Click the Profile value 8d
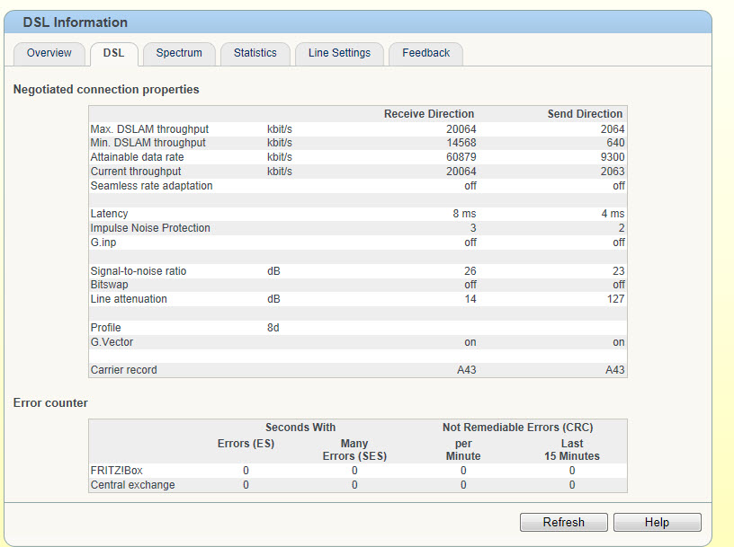Screen dimensions: 734x547 click(273, 328)
